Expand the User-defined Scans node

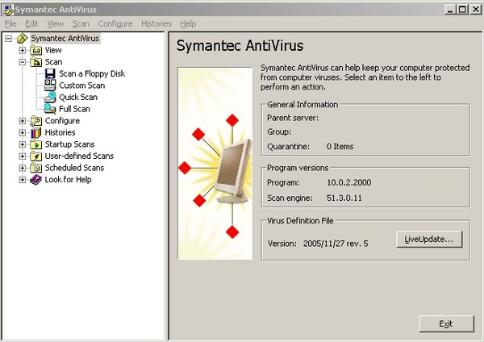(23, 156)
